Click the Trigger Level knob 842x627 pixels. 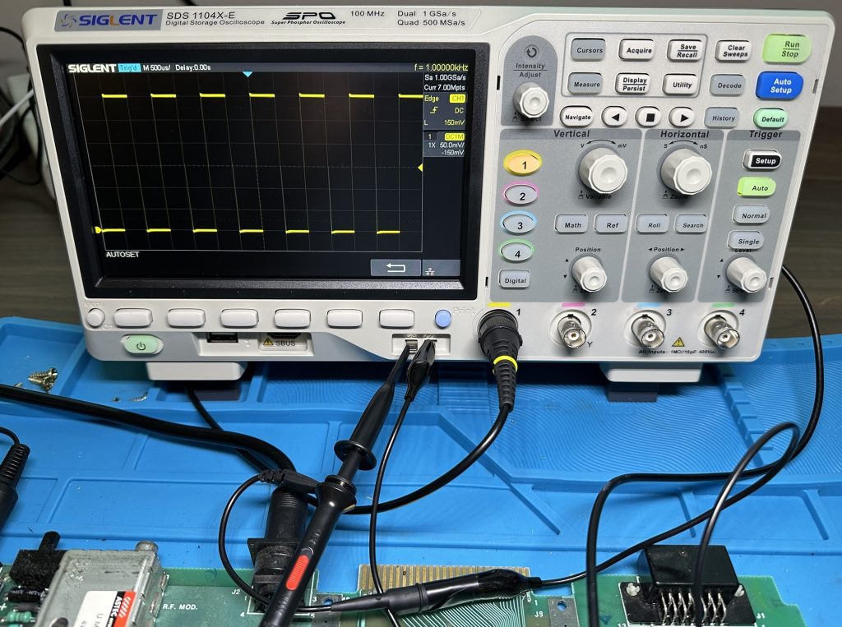click(x=746, y=274)
